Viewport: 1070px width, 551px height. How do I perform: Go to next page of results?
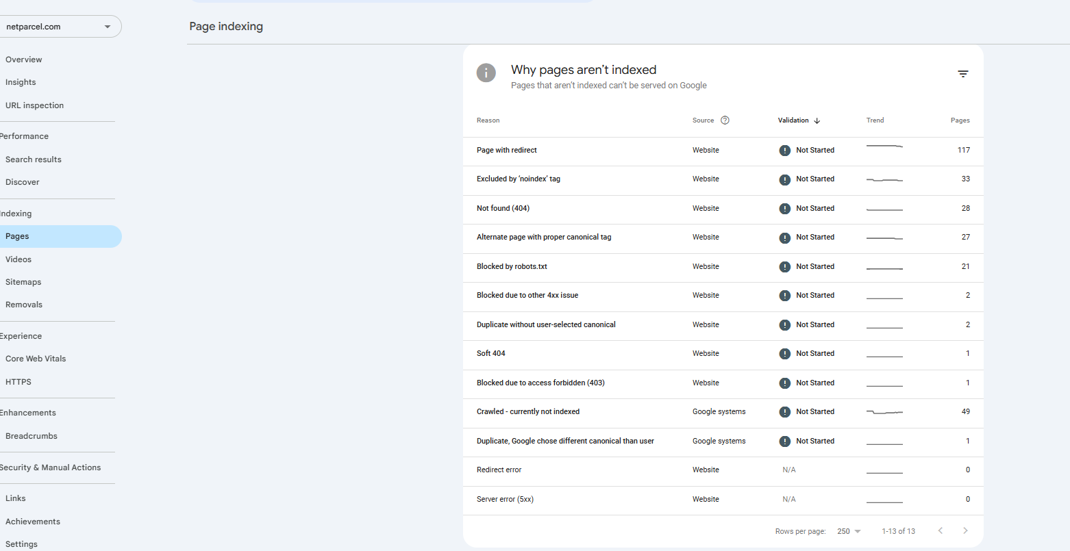tap(965, 531)
